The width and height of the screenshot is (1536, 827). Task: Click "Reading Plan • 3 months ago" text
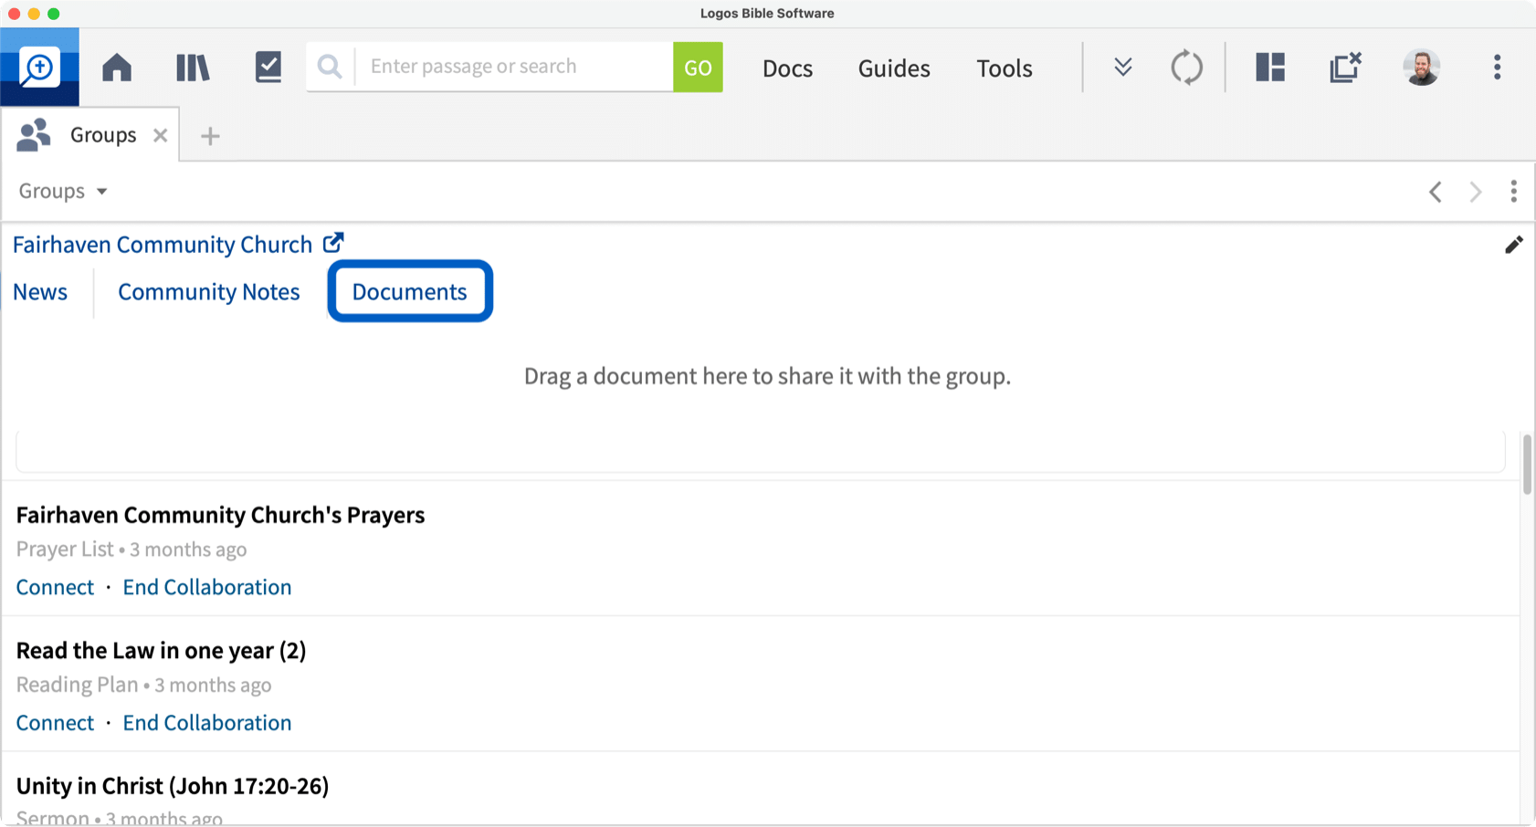point(143,685)
